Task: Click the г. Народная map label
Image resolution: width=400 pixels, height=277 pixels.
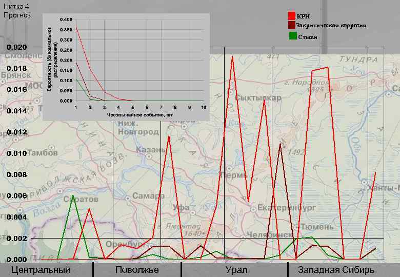Action: 307,83
